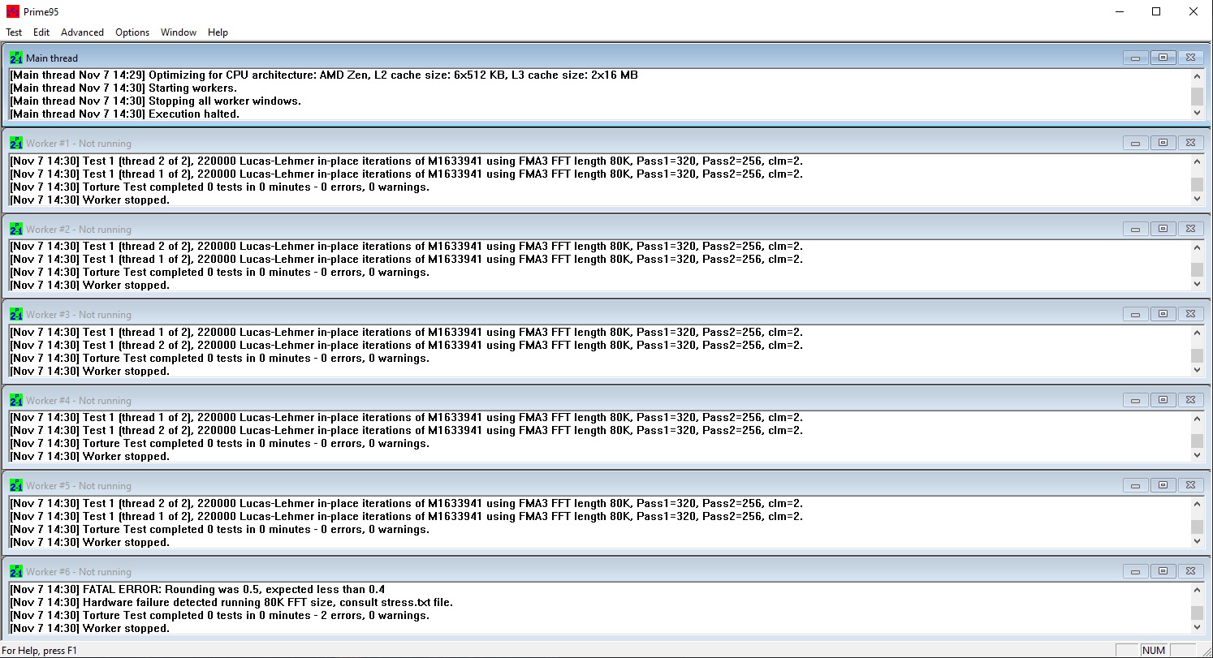Image resolution: width=1213 pixels, height=658 pixels.
Task: Maximize the Worker #4 child window
Action: coord(1163,400)
